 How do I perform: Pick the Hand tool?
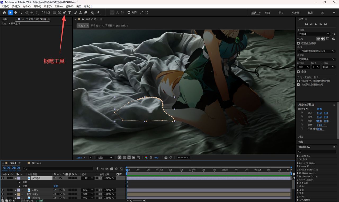(x=16, y=12)
